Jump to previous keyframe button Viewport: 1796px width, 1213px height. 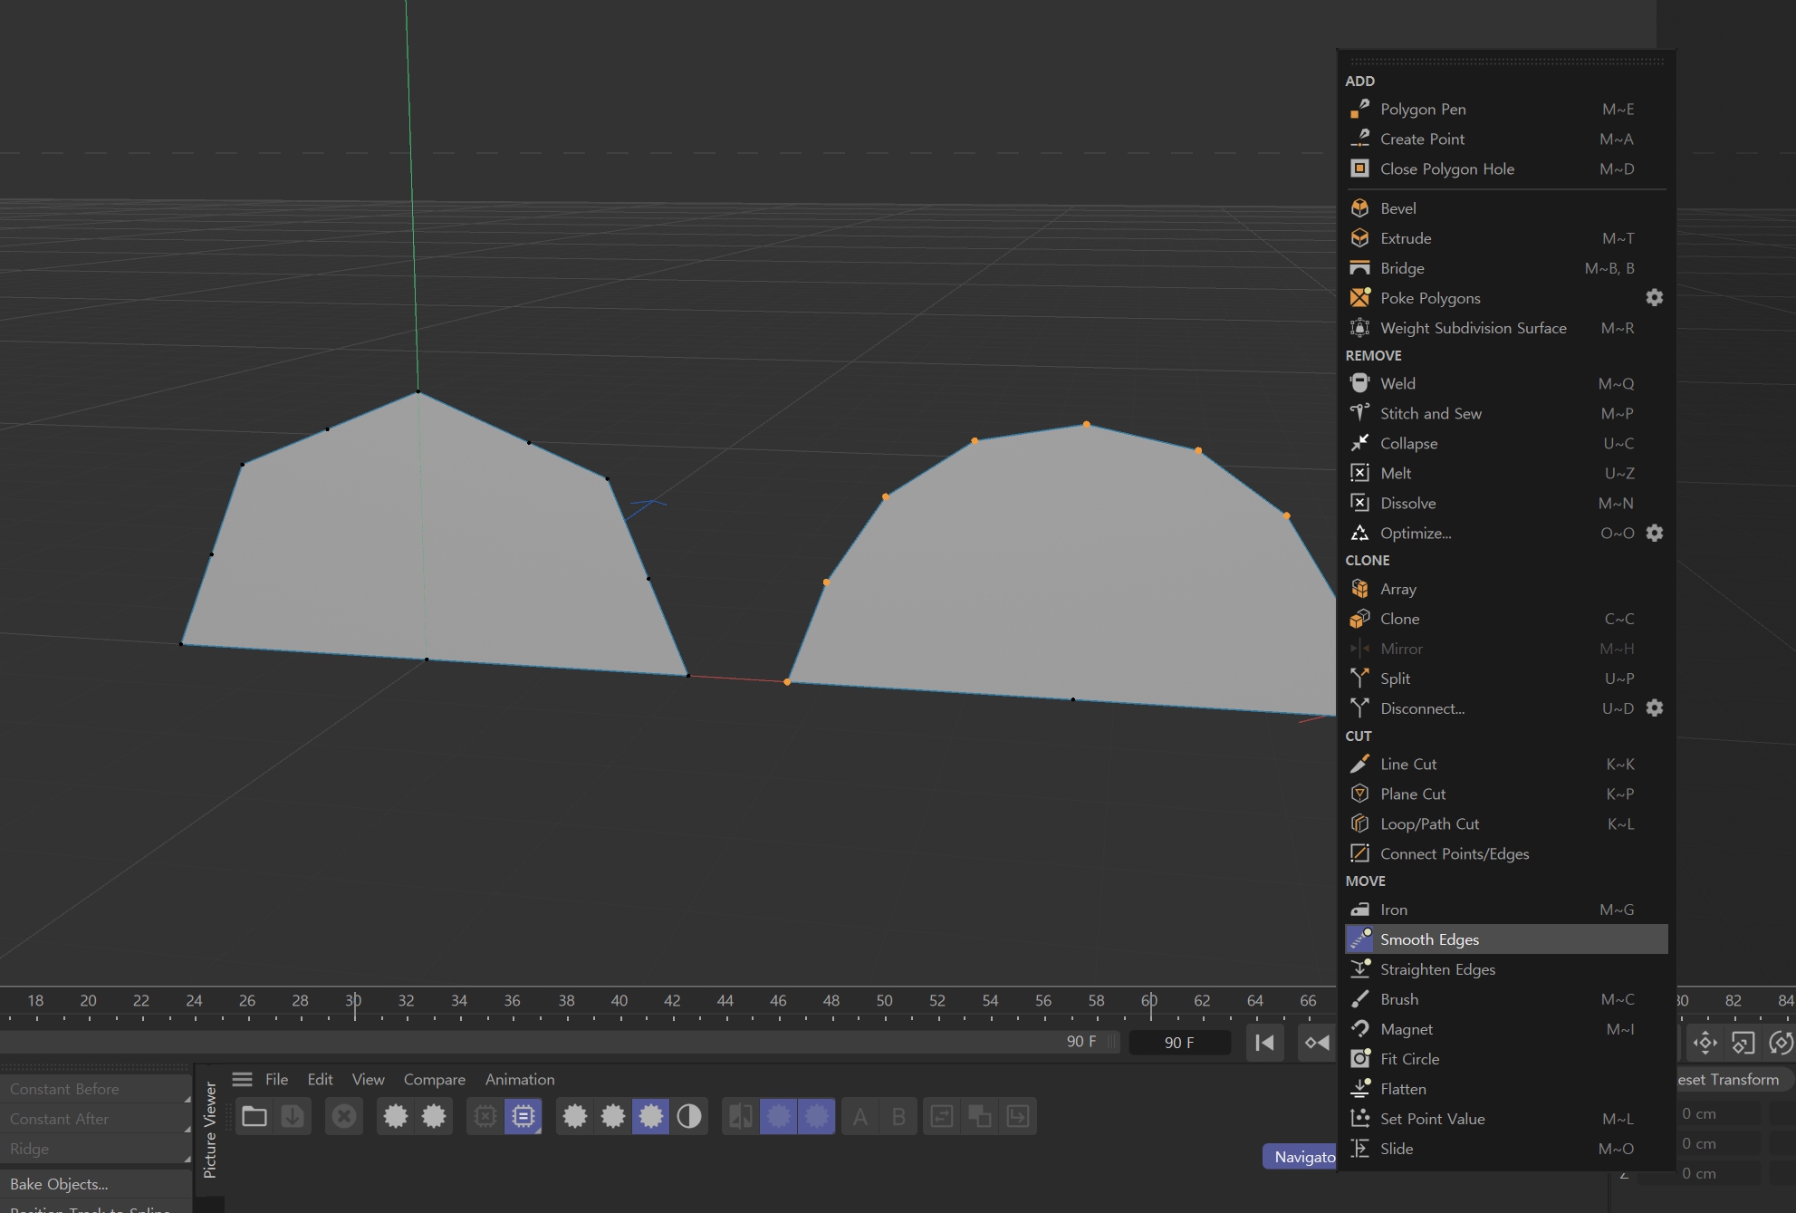[1318, 1043]
